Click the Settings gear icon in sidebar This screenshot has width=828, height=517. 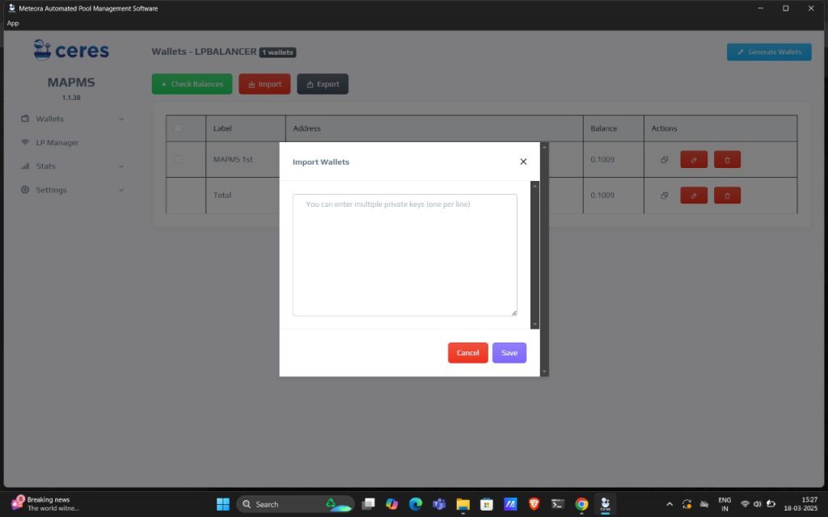coord(25,190)
